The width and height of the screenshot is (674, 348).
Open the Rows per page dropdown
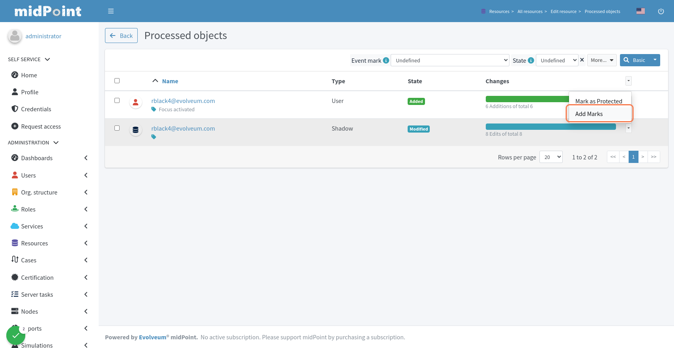[x=551, y=157]
